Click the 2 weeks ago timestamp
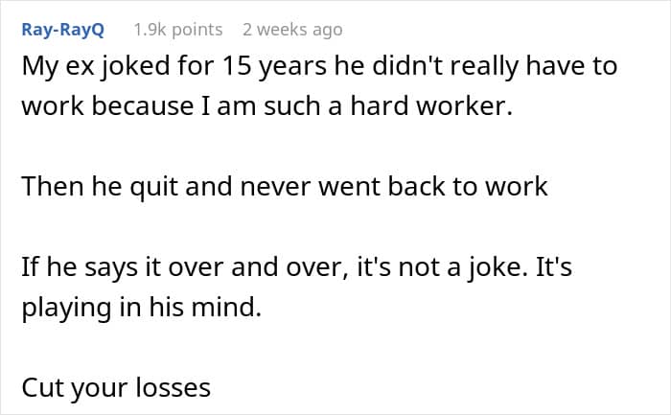The image size is (671, 415). (292, 30)
